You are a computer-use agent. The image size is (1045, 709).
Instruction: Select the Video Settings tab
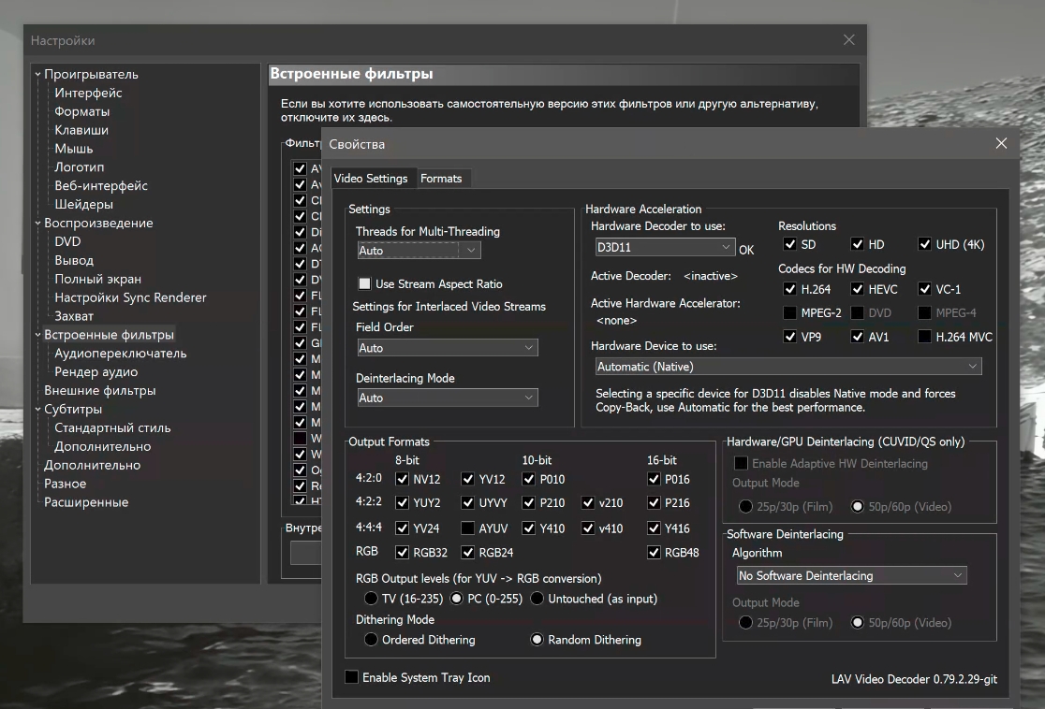[371, 178]
